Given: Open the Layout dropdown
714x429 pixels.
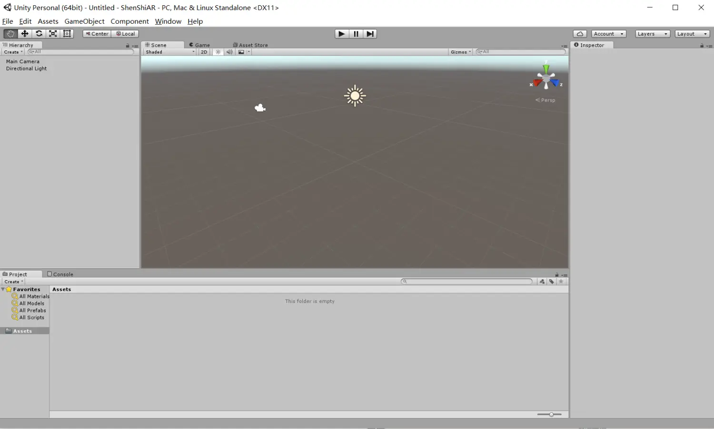Looking at the screenshot, I should (693, 34).
